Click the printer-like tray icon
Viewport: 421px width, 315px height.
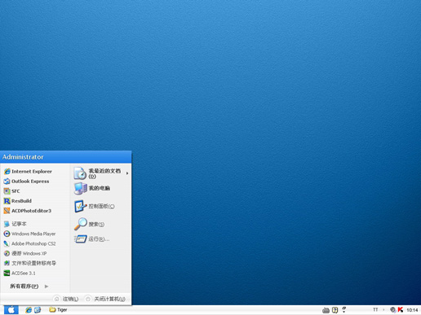[x=326, y=310]
